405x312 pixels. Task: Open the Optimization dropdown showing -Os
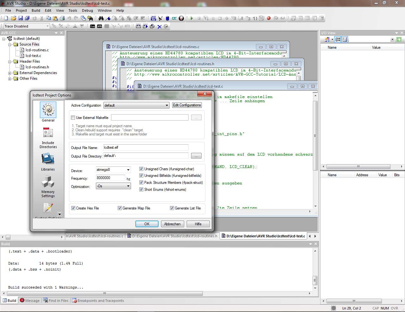tap(113, 186)
